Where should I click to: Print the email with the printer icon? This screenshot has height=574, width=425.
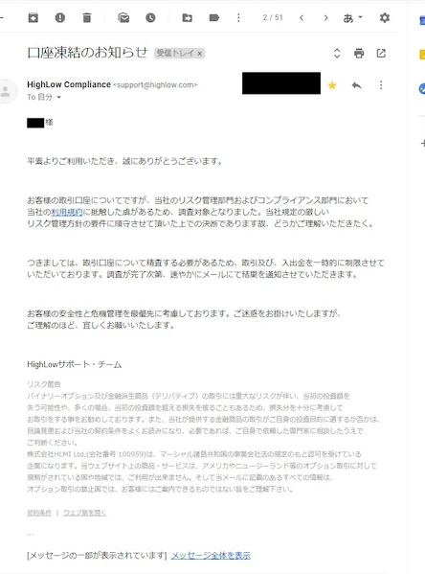pyautogui.click(x=359, y=54)
